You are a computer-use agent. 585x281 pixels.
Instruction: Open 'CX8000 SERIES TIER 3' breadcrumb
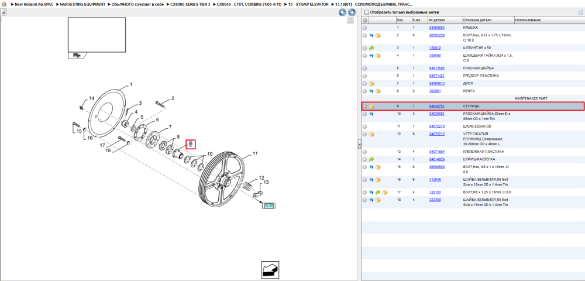click(x=190, y=4)
